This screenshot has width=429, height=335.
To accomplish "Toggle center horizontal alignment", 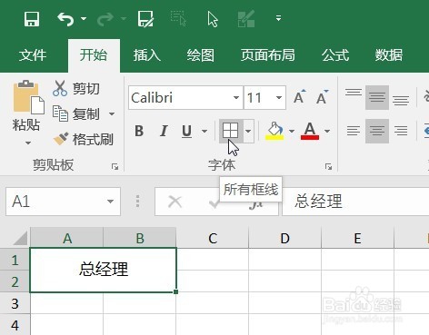I will tap(377, 131).
